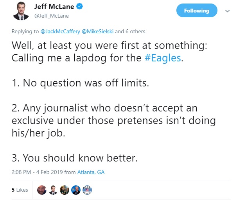237x201 pixels.
Task: Open the Daily Times liker avatar
Action: point(88,190)
